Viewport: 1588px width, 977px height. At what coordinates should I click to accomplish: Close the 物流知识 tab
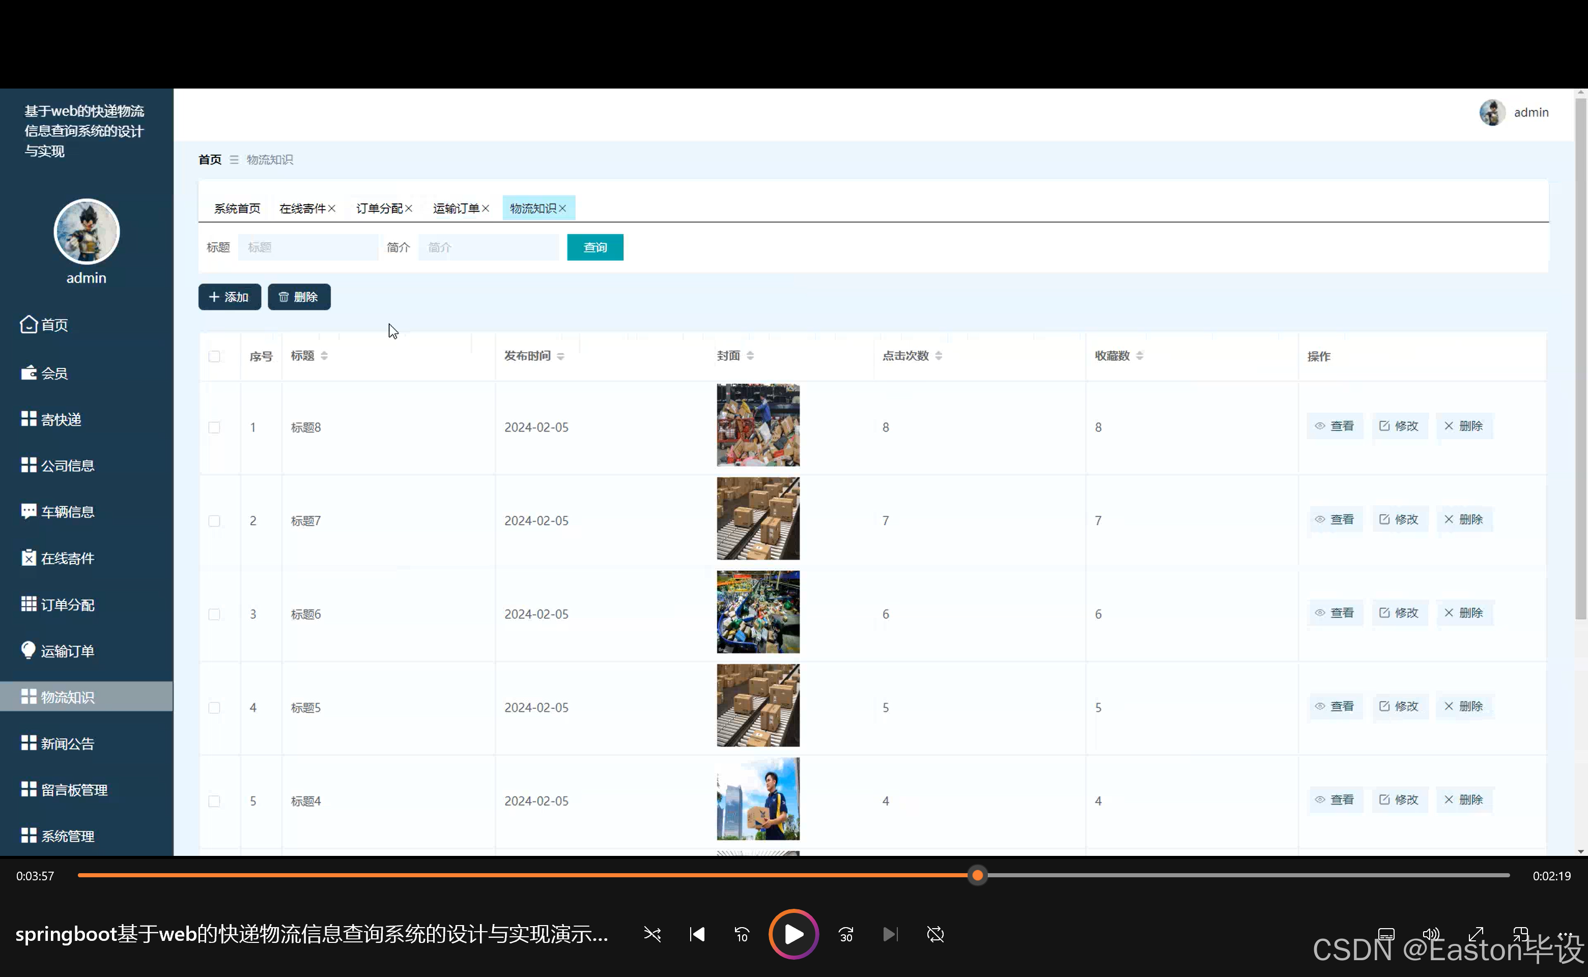(x=562, y=208)
